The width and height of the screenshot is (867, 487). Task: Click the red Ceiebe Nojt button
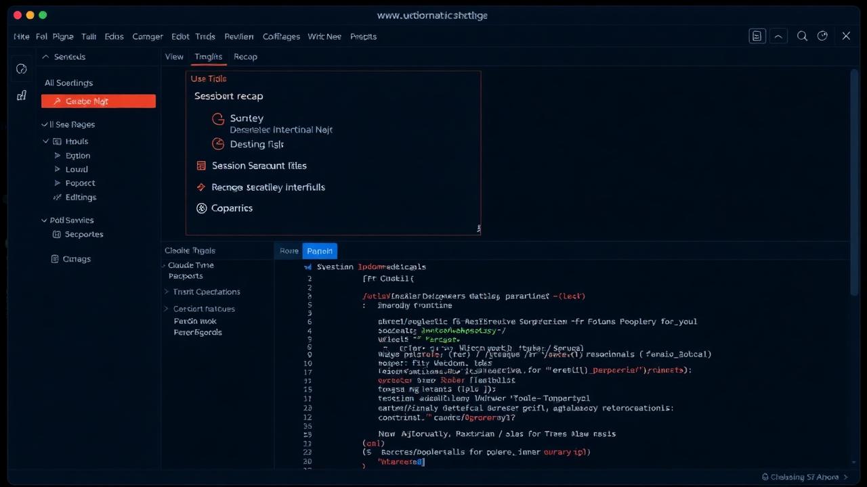pos(98,101)
